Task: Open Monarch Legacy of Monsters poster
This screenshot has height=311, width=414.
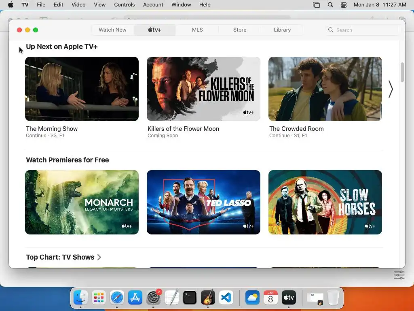Action: pos(82,202)
